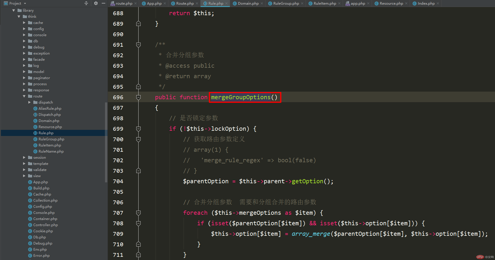495x260 pixels.
Task: Click the array_merge function call
Action: coord(311,234)
